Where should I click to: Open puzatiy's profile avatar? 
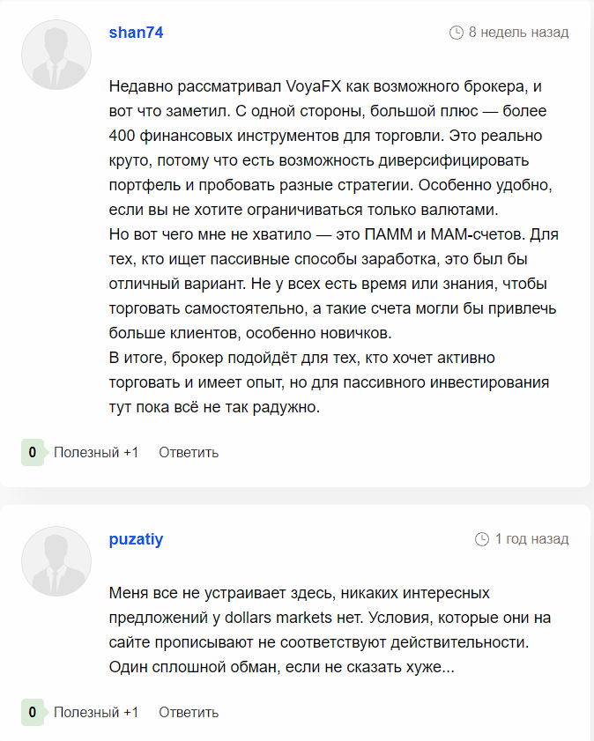pos(56,561)
